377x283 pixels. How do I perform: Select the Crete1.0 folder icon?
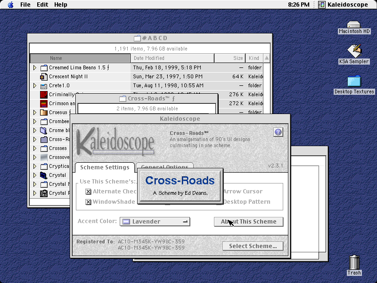(x=44, y=86)
